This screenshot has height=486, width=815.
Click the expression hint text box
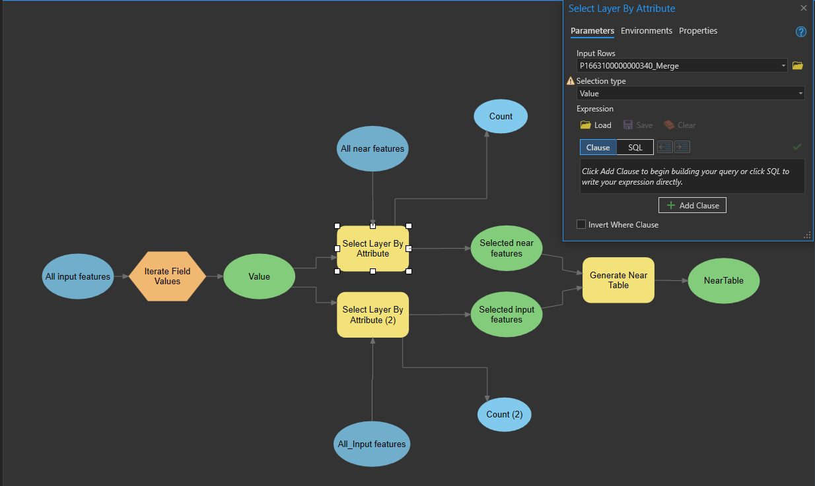(x=692, y=176)
